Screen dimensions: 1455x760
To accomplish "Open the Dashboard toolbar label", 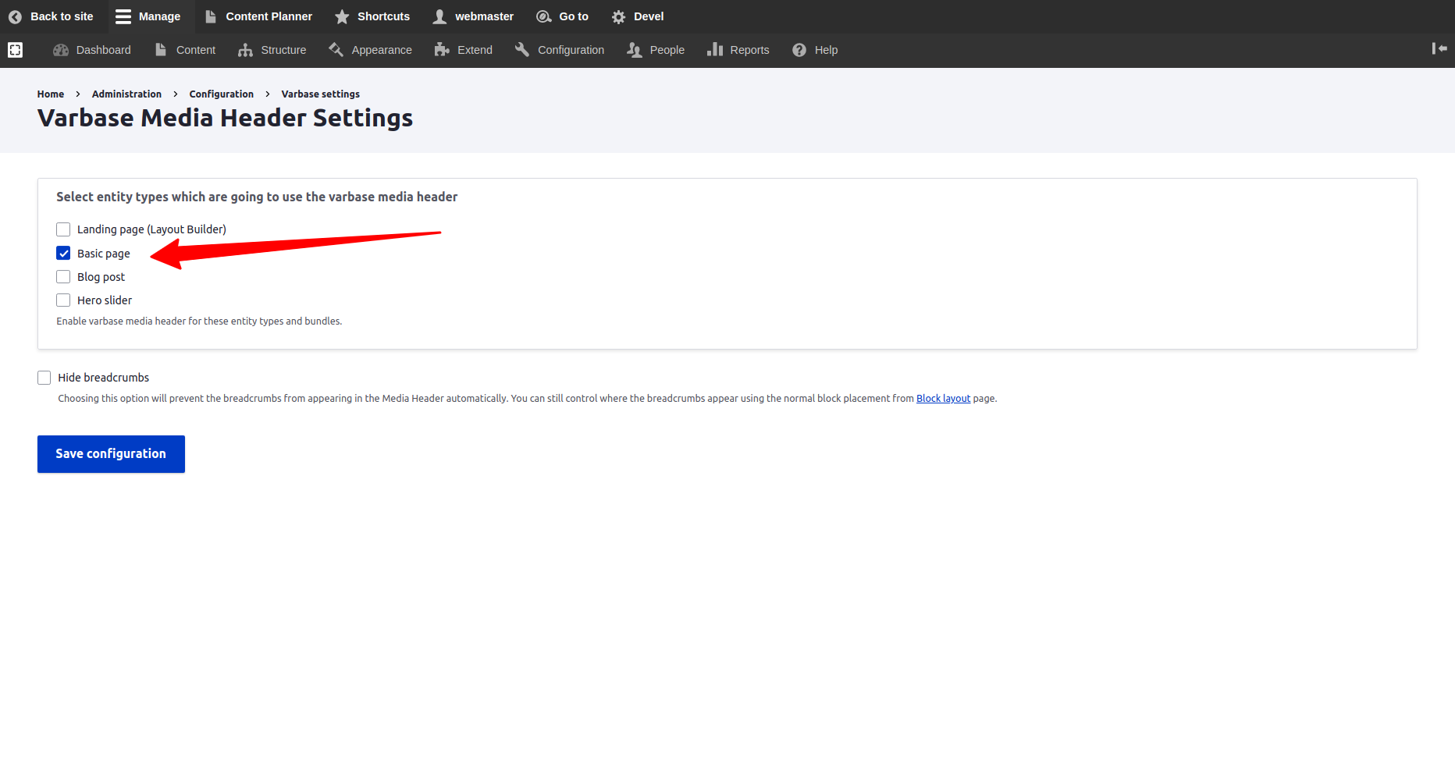I will (x=104, y=50).
